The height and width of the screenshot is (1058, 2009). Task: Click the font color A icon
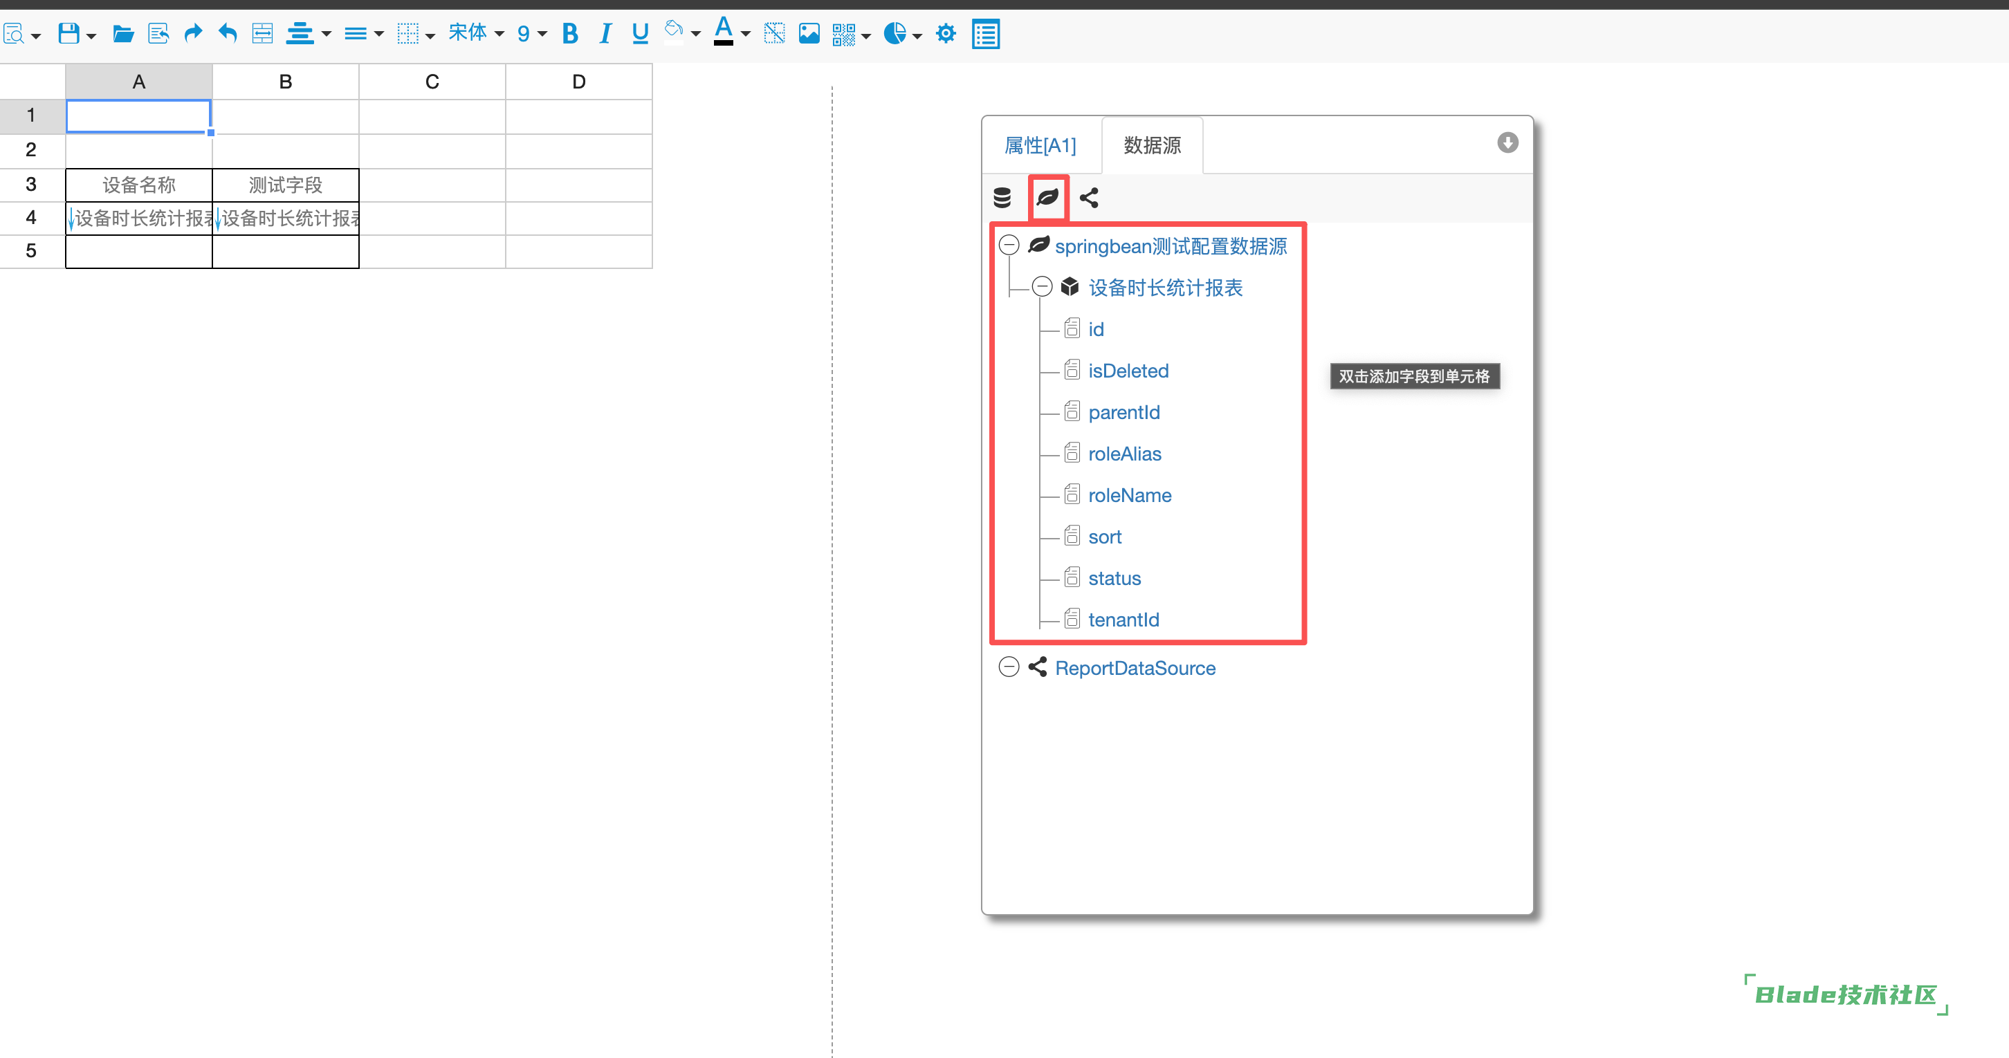pos(724,31)
